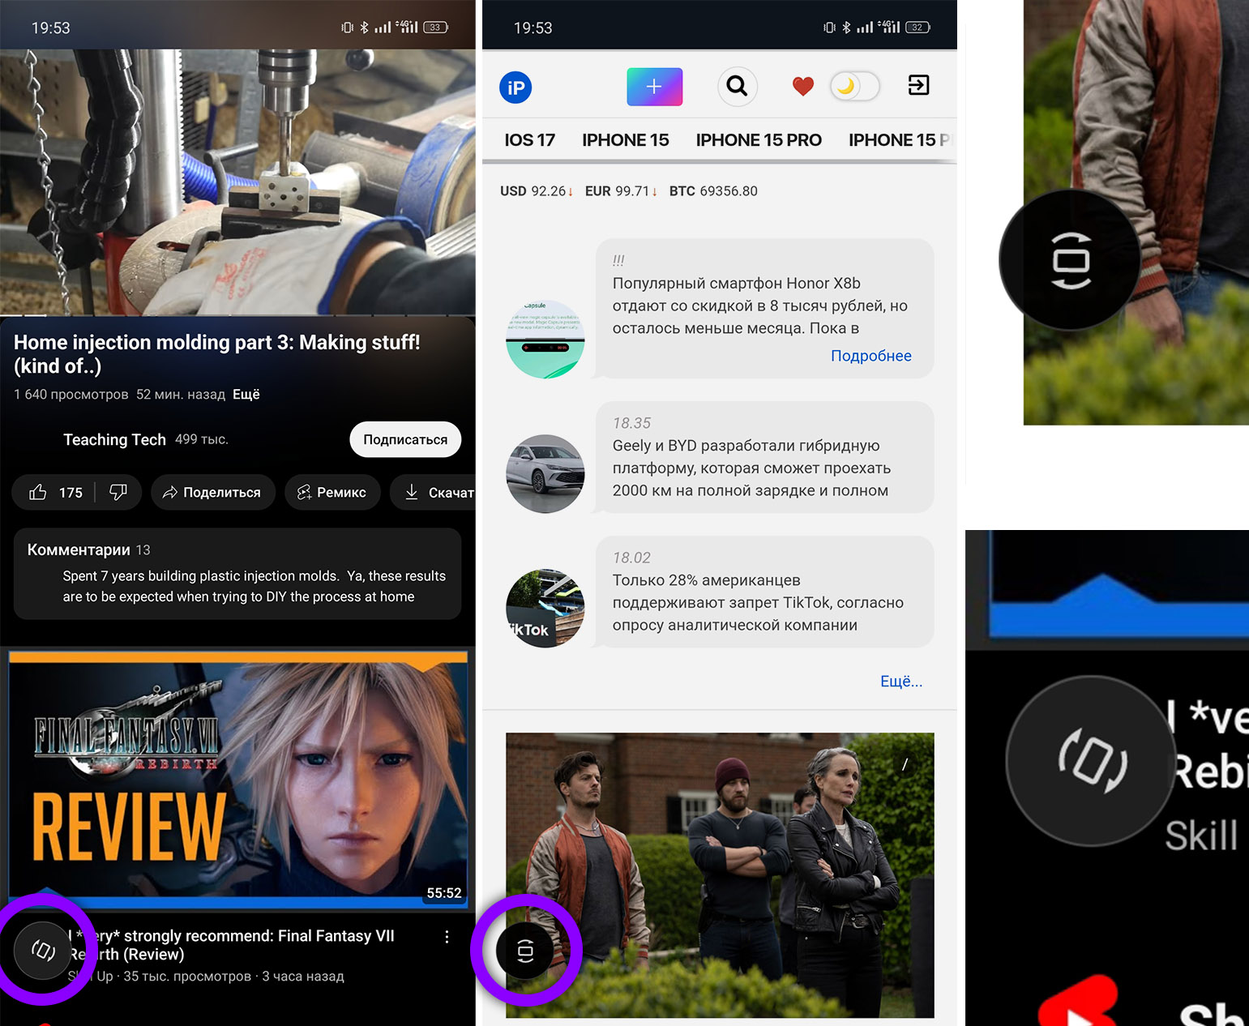Viewport: 1249px width, 1026px height.
Task: Tap vibrate icon in iPhones.ru screen status bar
Action: 829,28
